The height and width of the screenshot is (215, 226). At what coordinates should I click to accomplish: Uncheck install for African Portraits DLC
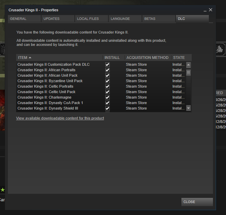tap(107, 70)
